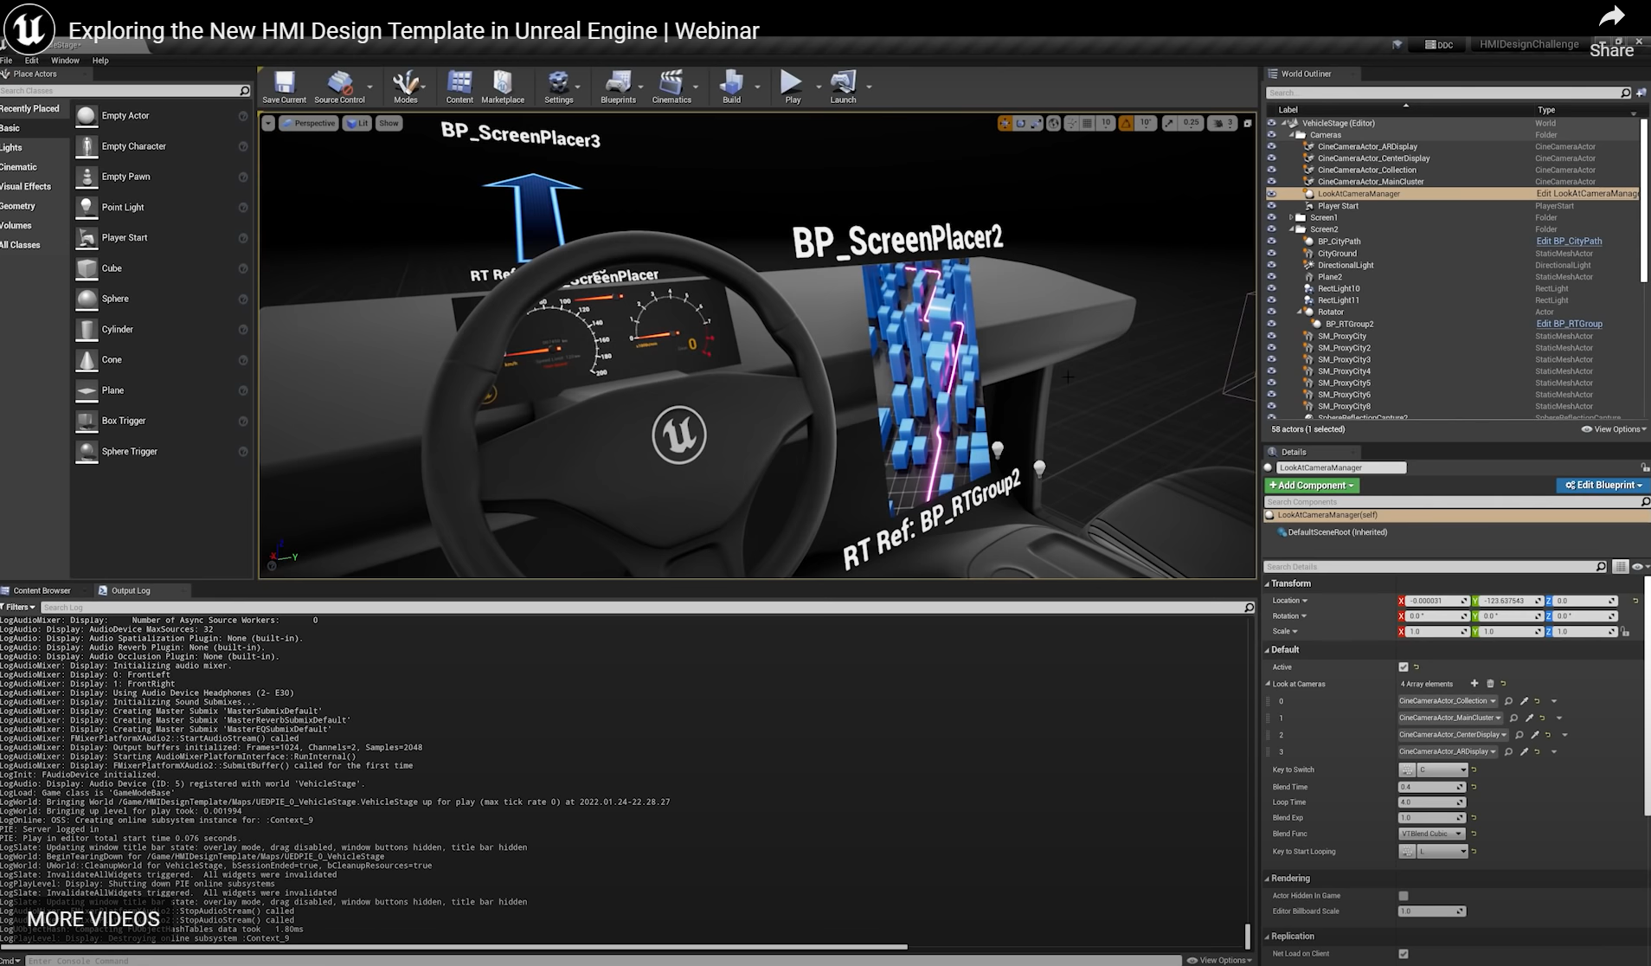
Task: Open the Perspective viewport dropdown
Action: pos(308,124)
